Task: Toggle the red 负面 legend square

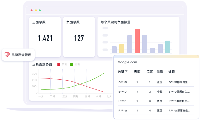Action: pyautogui.click(x=59, y=64)
